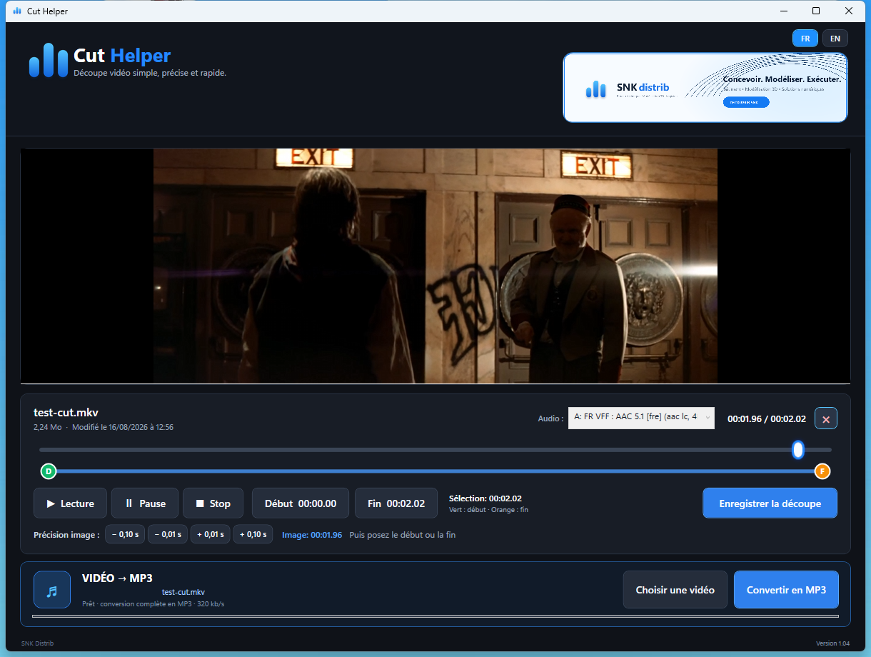Image resolution: width=871 pixels, height=657 pixels.
Task: Step back 0,01 s
Action: (168, 534)
